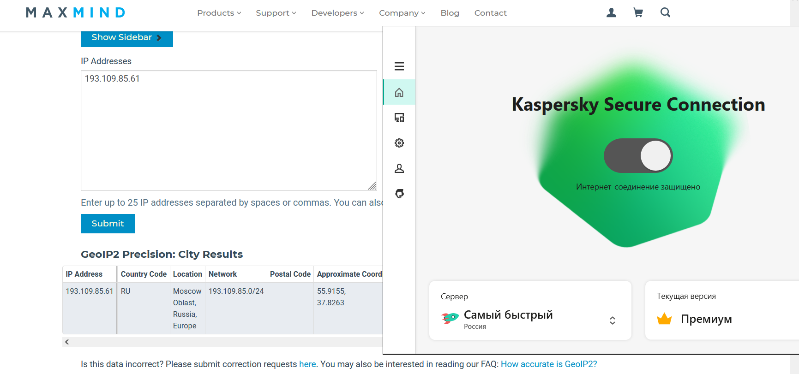This screenshot has width=799, height=374.
Task: Open the 'How accurate is GeoIP2?' link
Action: pyautogui.click(x=549, y=364)
